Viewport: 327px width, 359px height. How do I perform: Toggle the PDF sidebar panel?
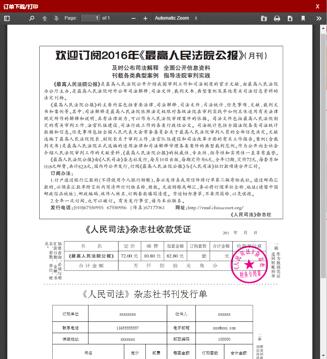click(x=7, y=18)
